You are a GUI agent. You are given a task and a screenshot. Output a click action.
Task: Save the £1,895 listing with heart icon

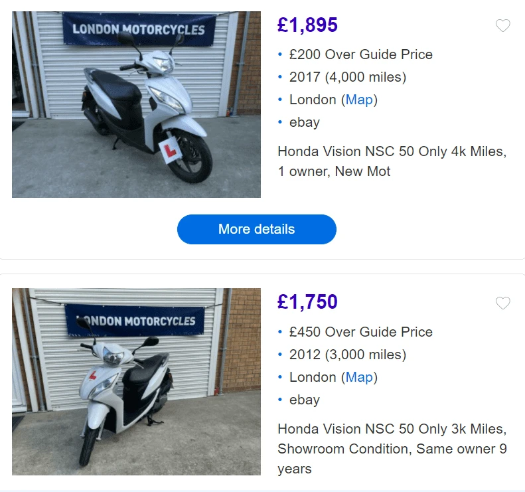(503, 26)
